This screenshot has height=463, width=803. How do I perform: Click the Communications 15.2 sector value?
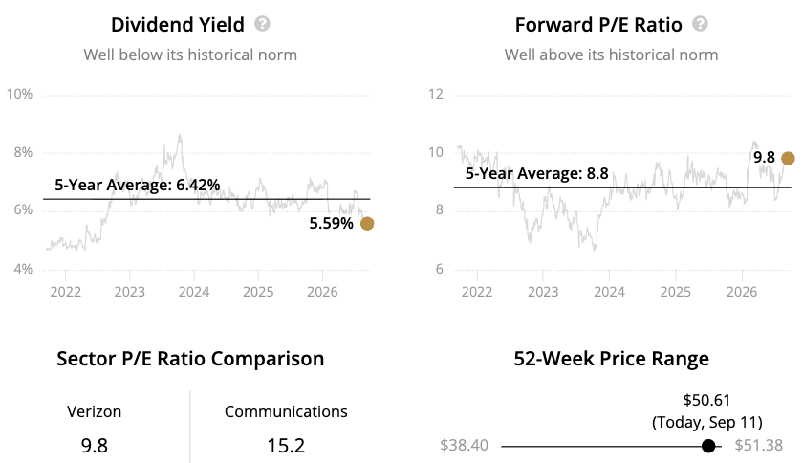pyautogui.click(x=286, y=446)
